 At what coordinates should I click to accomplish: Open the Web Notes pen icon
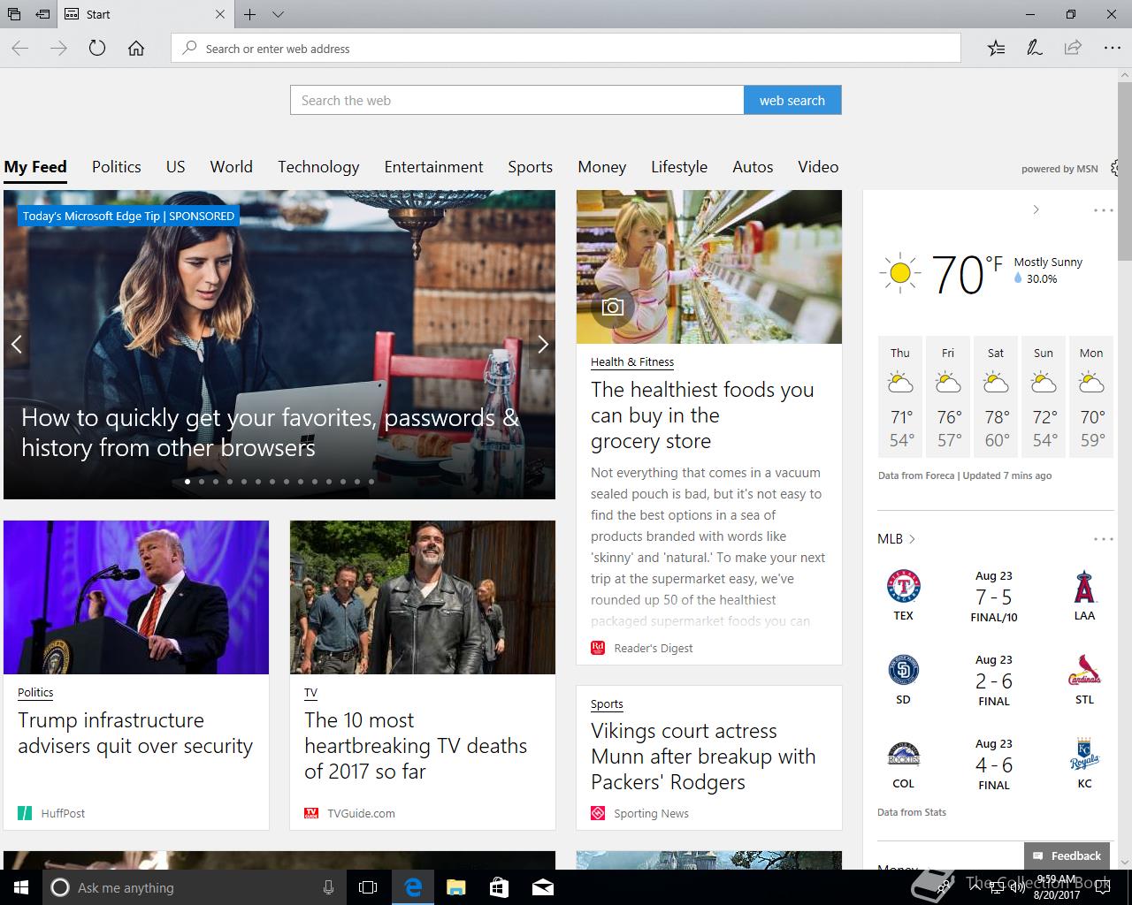click(1034, 48)
